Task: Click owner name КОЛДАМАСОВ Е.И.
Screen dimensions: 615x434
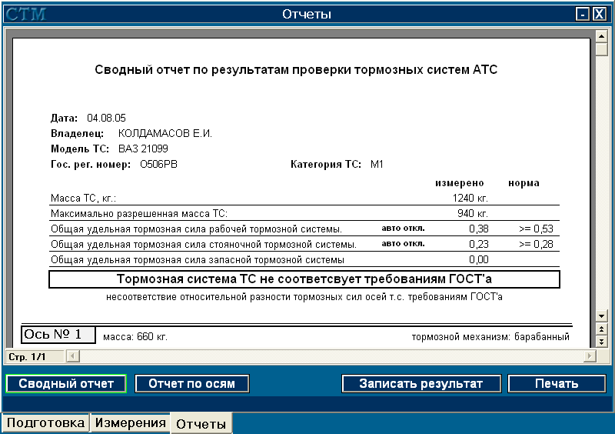Action: pyautogui.click(x=165, y=134)
